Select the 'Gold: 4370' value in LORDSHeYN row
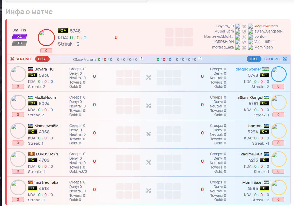 [x=78, y=172]
